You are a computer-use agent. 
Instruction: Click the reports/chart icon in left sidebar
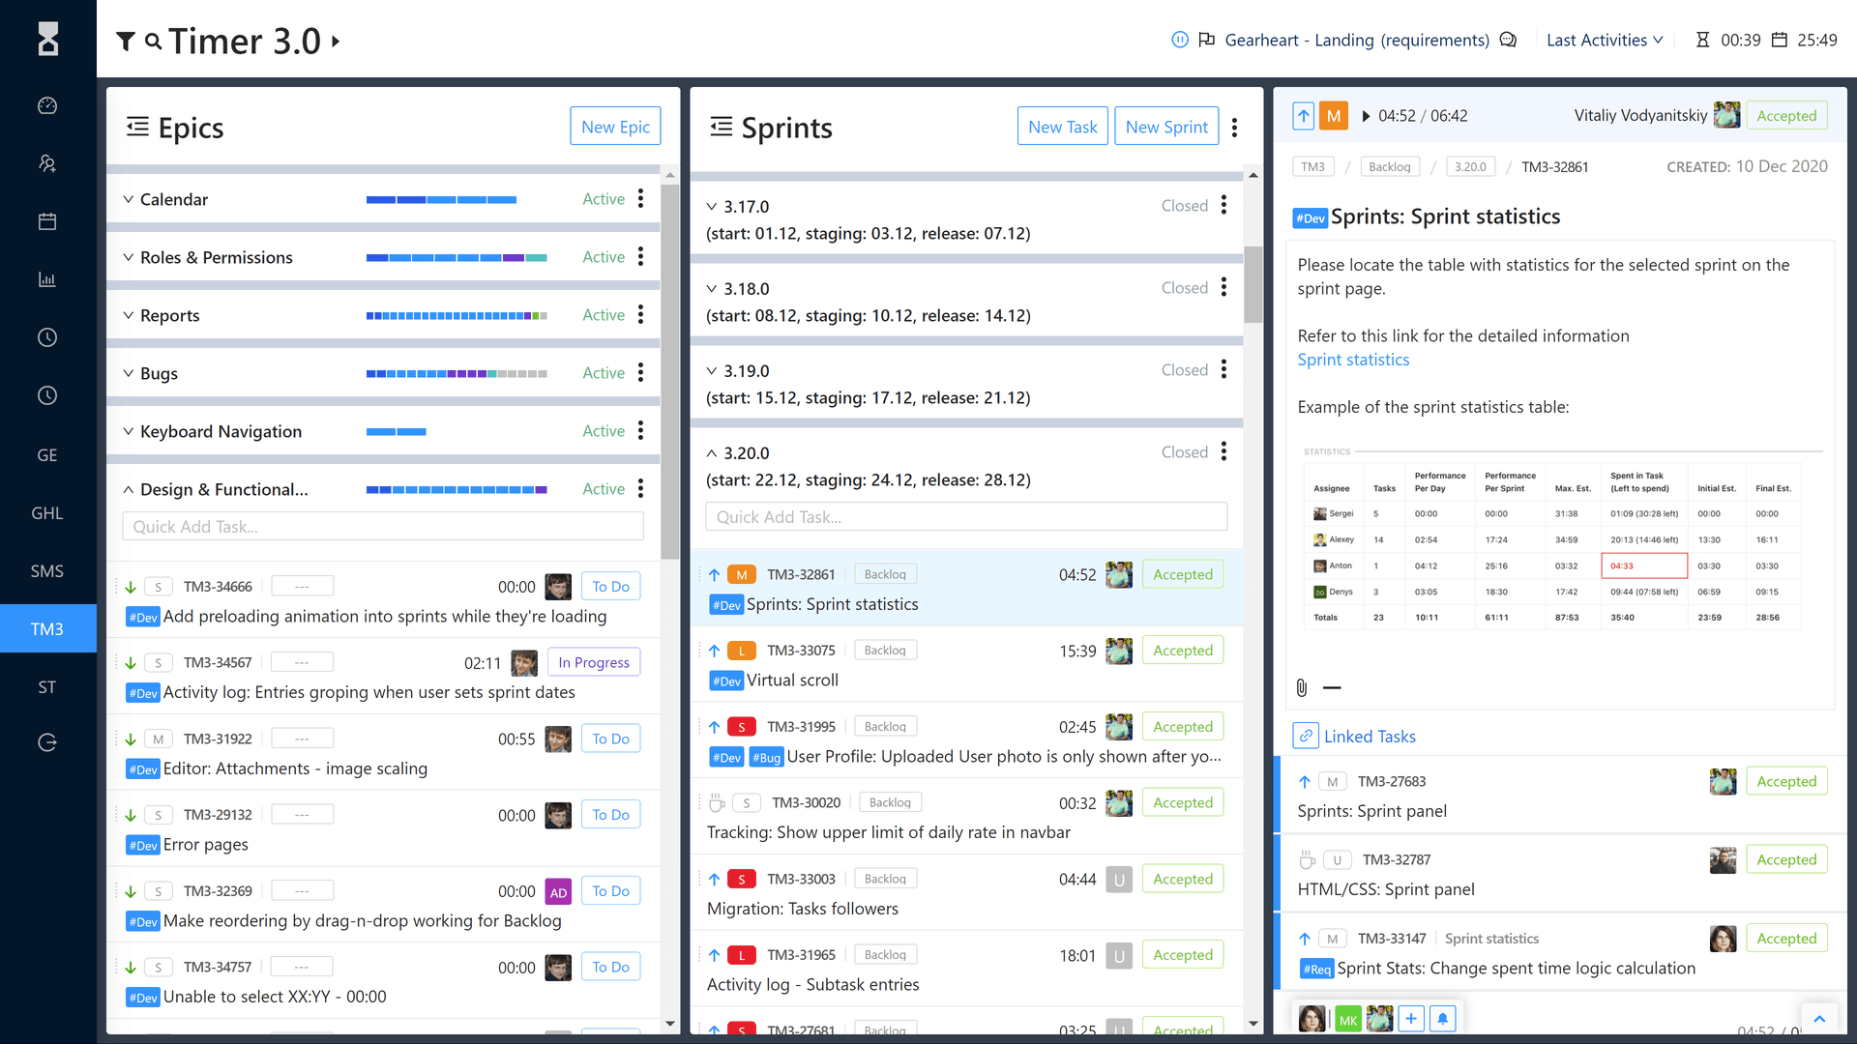(48, 279)
